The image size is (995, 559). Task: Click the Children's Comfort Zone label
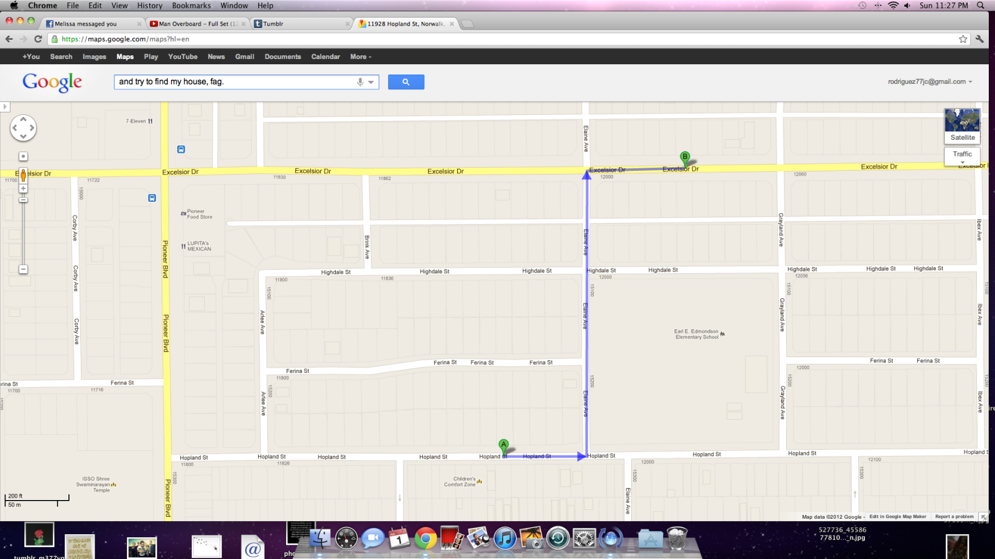460,482
